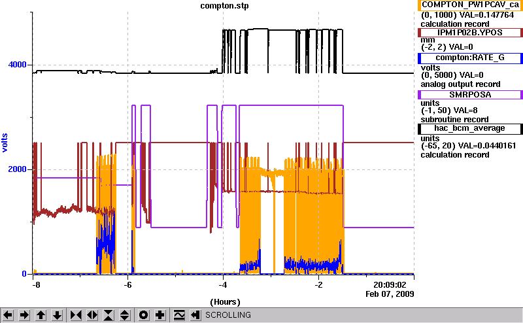Click the 'volts' y-axis label
Screen dimensions: 523x323
coord(5,143)
